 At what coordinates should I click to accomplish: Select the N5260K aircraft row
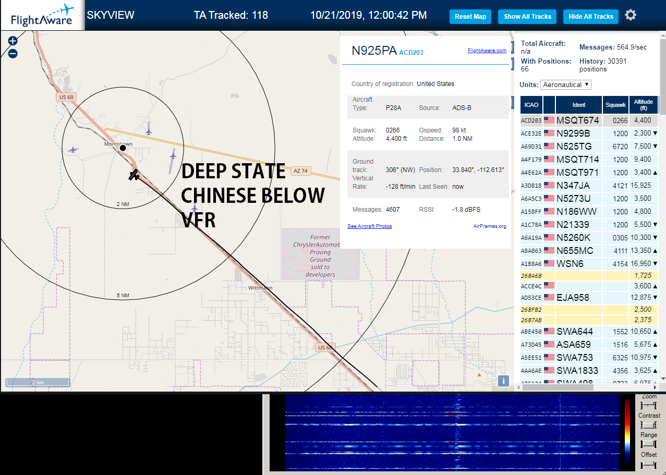590,238
